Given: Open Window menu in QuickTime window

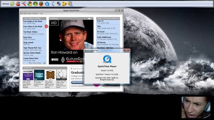Looking at the screenshot, I should tap(35, 13).
